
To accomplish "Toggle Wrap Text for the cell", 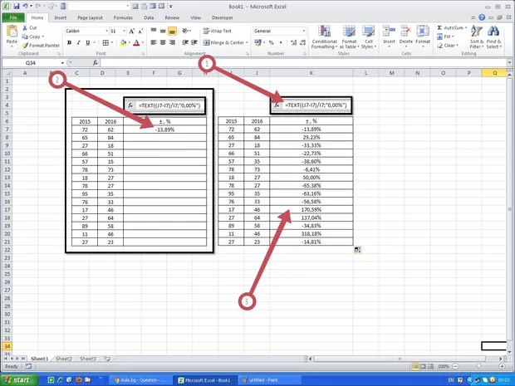I will pos(216,31).
